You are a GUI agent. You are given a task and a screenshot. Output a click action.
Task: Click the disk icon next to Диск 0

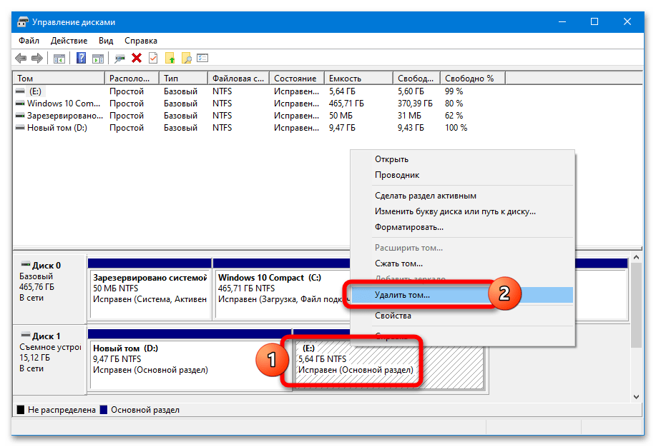26,265
